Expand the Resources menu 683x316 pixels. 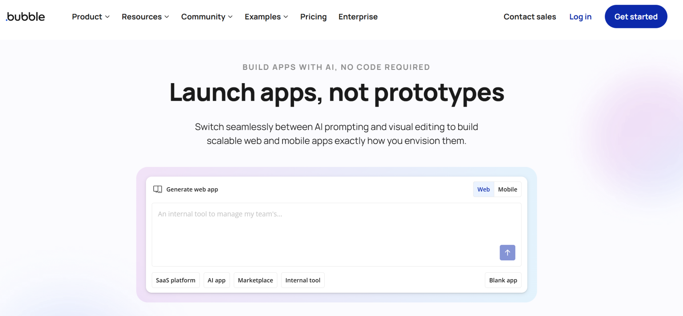point(145,17)
